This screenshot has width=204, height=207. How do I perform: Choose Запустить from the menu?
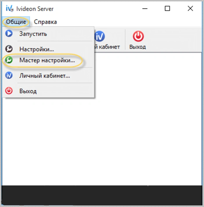(x=48, y=34)
